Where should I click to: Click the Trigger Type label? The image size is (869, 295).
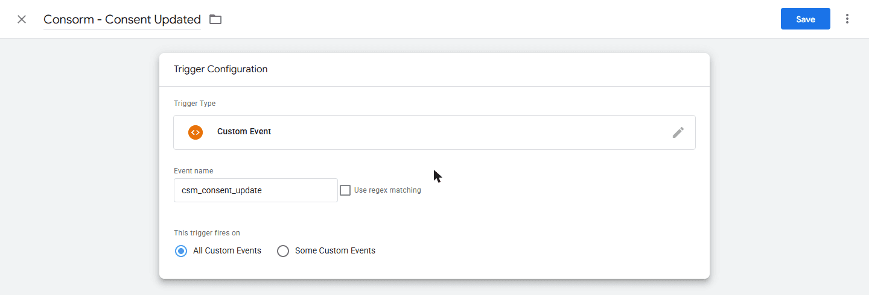point(195,104)
